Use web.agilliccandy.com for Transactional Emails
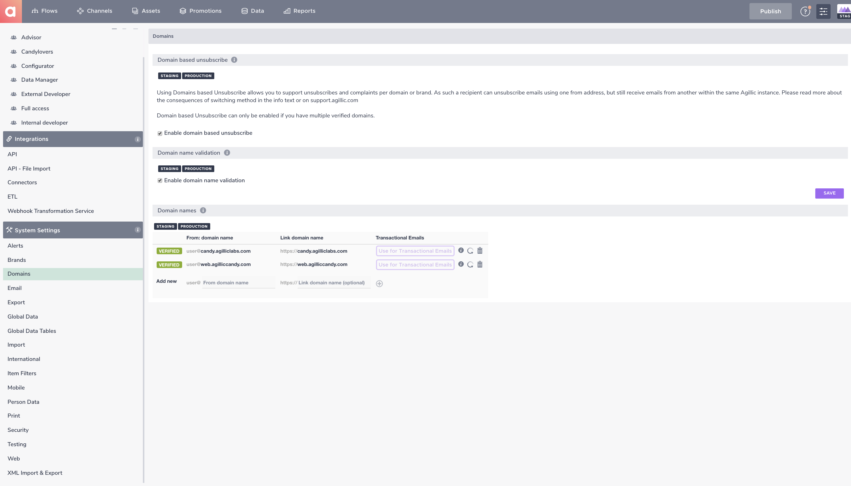The height and width of the screenshot is (486, 851). pos(415,265)
